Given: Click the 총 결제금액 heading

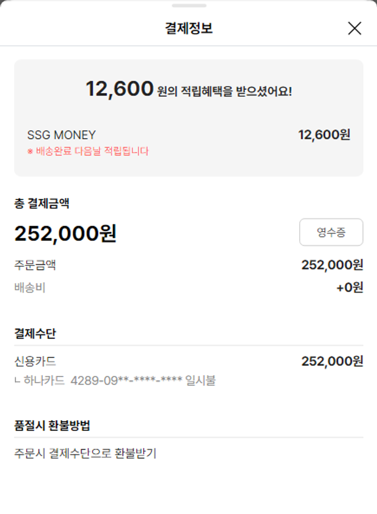Looking at the screenshot, I should tap(42, 203).
